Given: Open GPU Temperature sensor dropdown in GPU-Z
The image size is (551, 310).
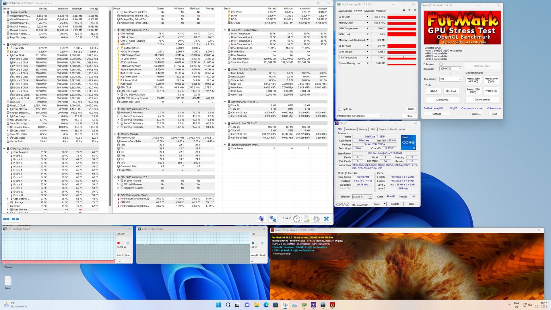Looking at the screenshot, I should (367, 28).
